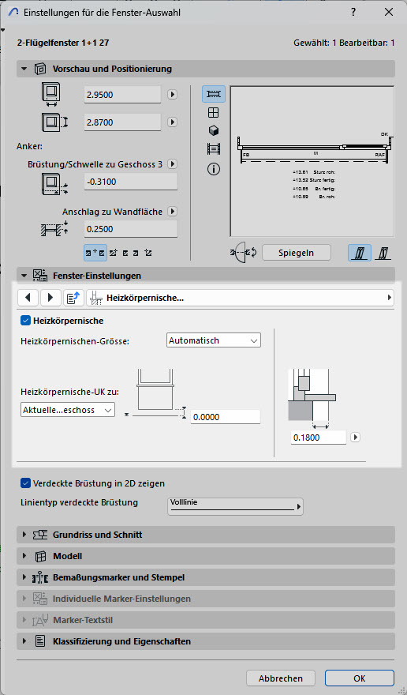Show the 3D cube preview
The height and width of the screenshot is (695, 407).
(x=214, y=131)
